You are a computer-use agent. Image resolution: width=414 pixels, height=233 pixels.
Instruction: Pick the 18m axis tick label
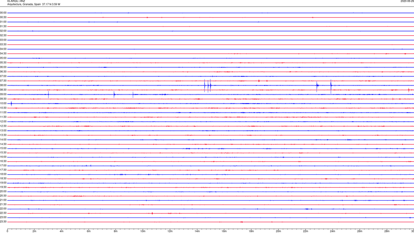[x=251, y=231]
